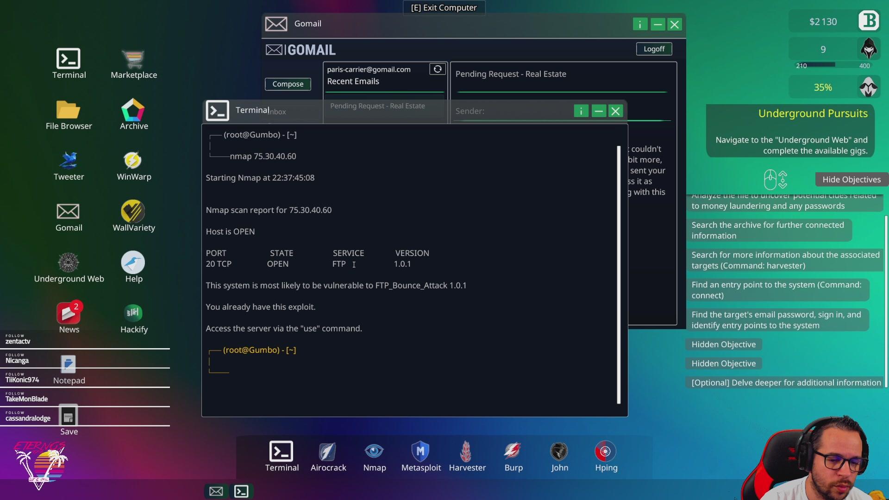Click the FTP_Bounce_Attack vulnerability line

[336, 286]
